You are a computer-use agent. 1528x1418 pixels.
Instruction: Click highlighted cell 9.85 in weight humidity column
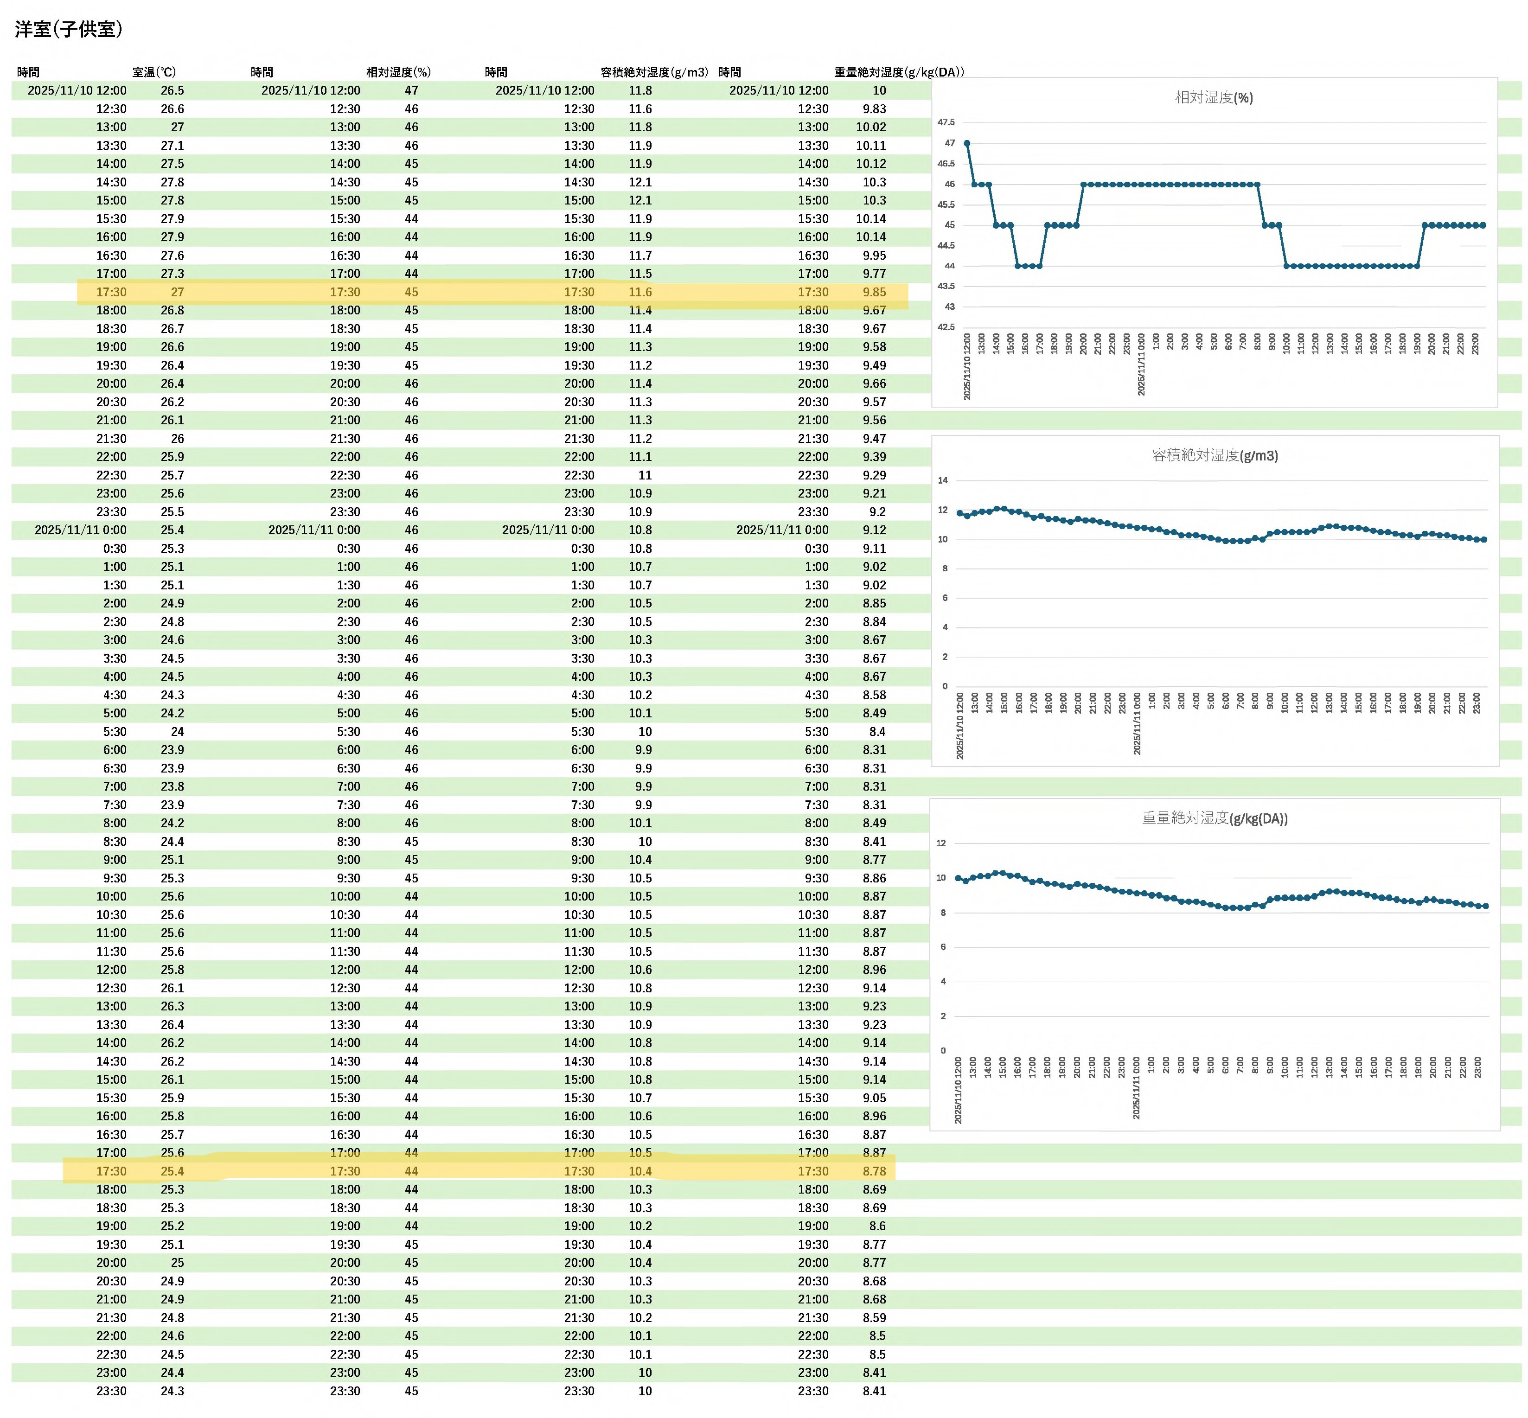click(873, 292)
